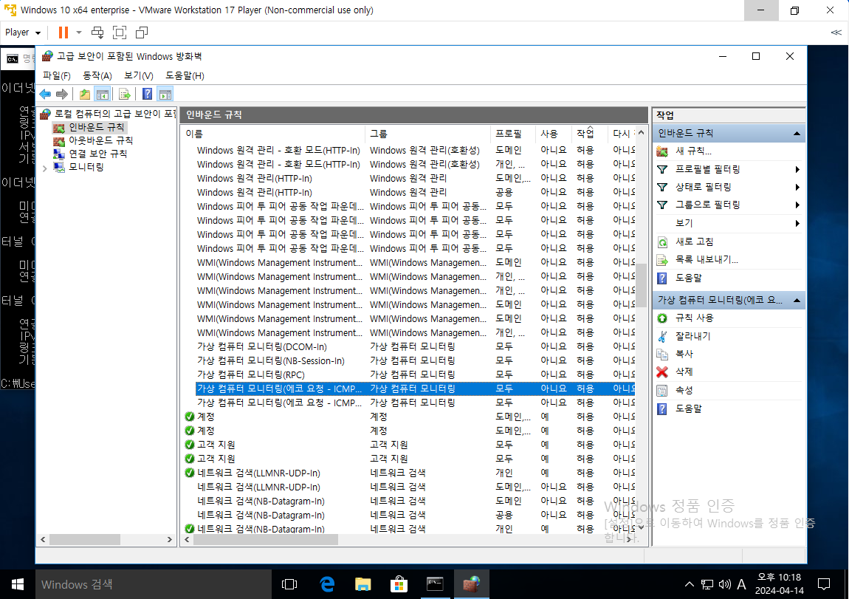Open the notification center icon
This screenshot has height=599, width=849.
tap(824, 584)
